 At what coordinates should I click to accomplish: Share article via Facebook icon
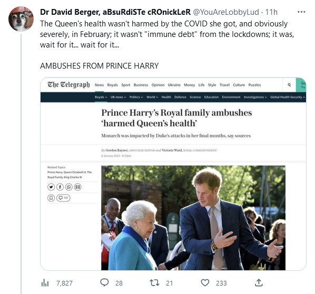[60, 187]
